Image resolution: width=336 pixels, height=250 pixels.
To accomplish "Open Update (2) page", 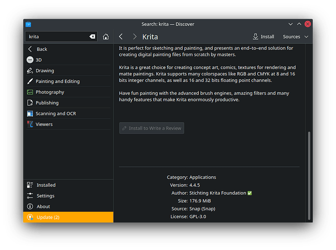I will coord(68,217).
